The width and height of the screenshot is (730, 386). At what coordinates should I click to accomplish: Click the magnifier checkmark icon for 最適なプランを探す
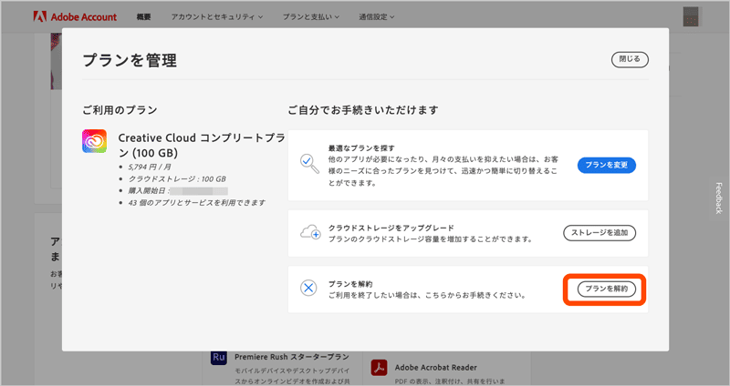308,163
